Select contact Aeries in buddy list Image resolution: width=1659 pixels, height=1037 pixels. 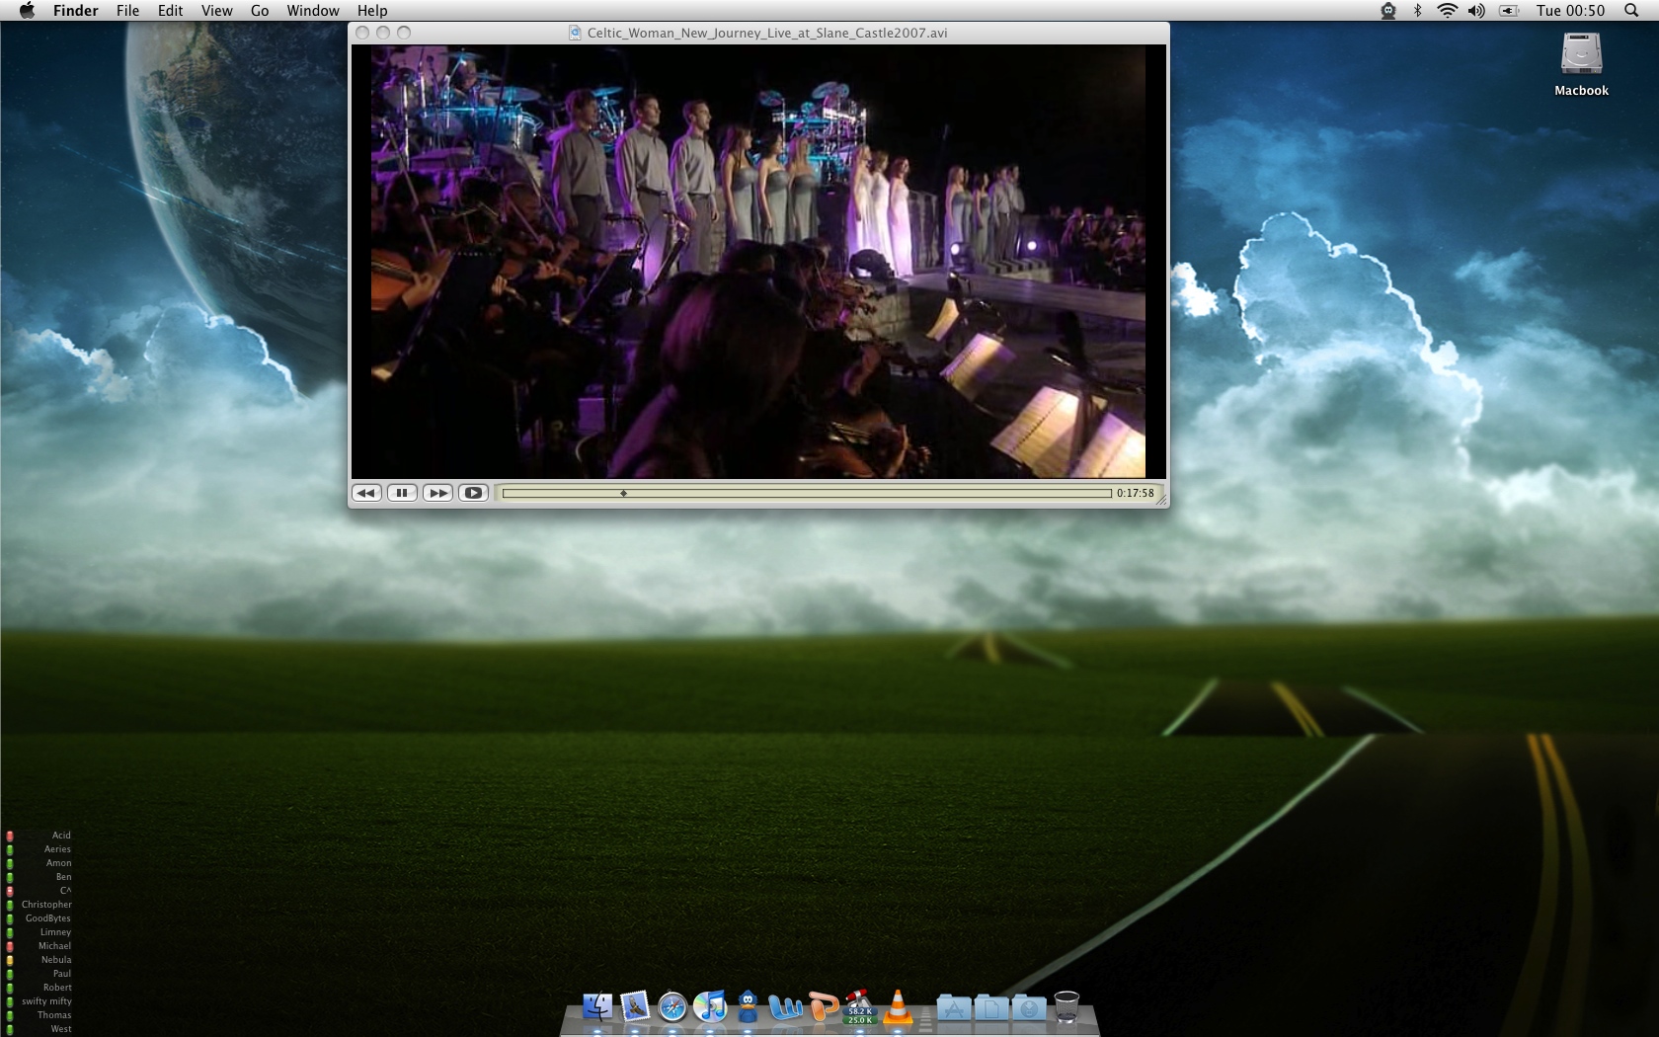57,849
